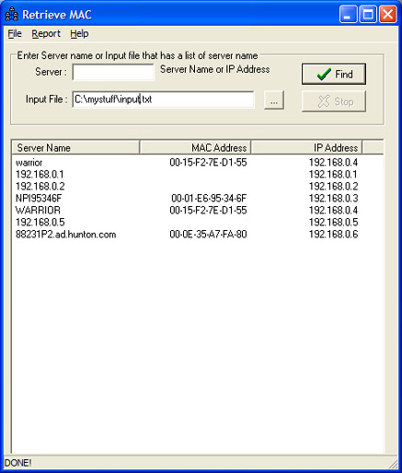Click the window resize grip corner
This screenshot has width=402, height=473.
393,463
